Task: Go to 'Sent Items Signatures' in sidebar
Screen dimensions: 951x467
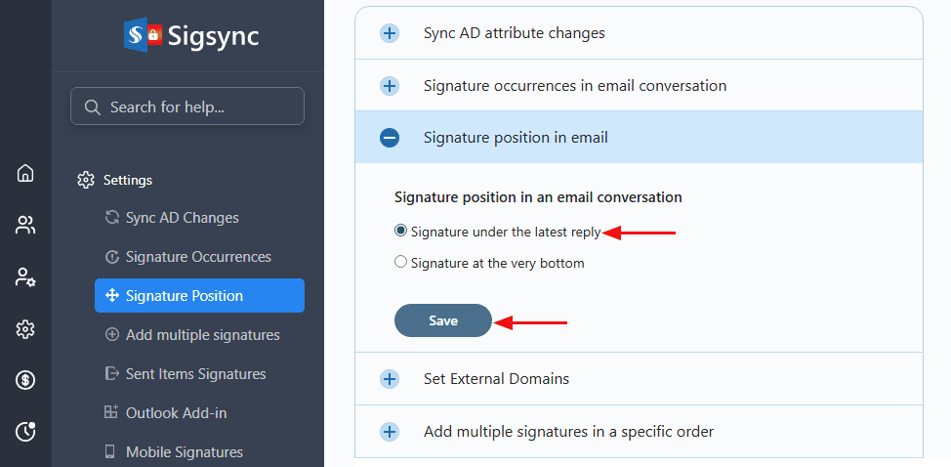Action: (x=195, y=374)
